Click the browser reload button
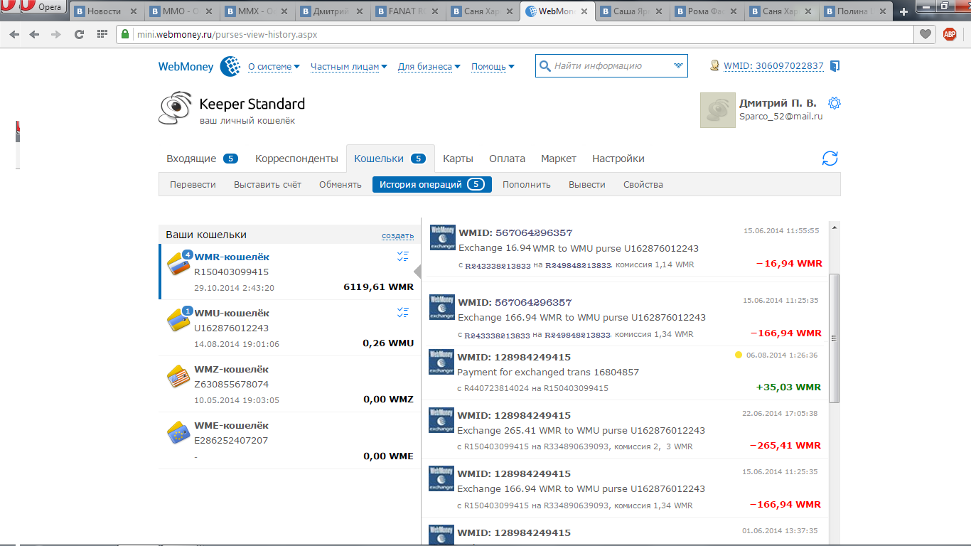The width and height of the screenshot is (971, 546). click(79, 34)
